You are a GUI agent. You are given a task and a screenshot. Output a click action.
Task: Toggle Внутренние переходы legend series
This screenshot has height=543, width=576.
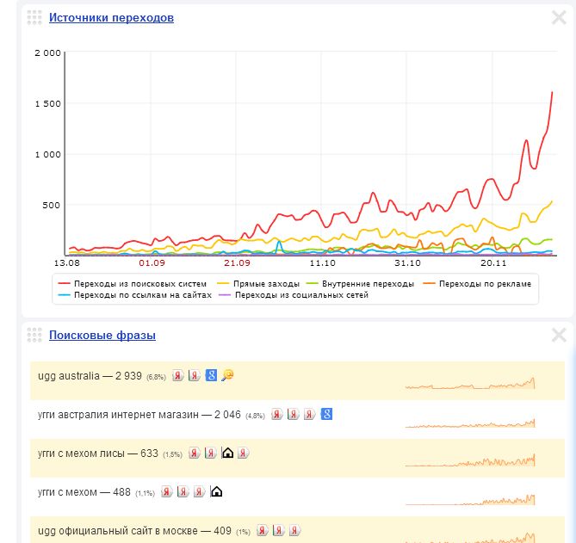coord(360,284)
